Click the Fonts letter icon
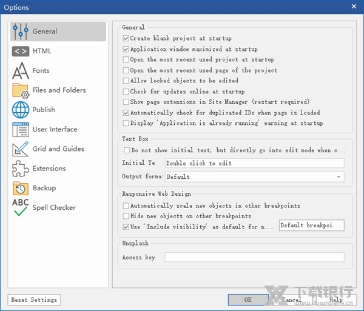Screen dimensions: 364x311 (21, 71)
